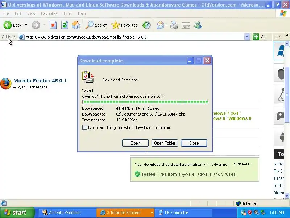Open the Favorites menu
The image size is (290, 218).
click(49, 13)
